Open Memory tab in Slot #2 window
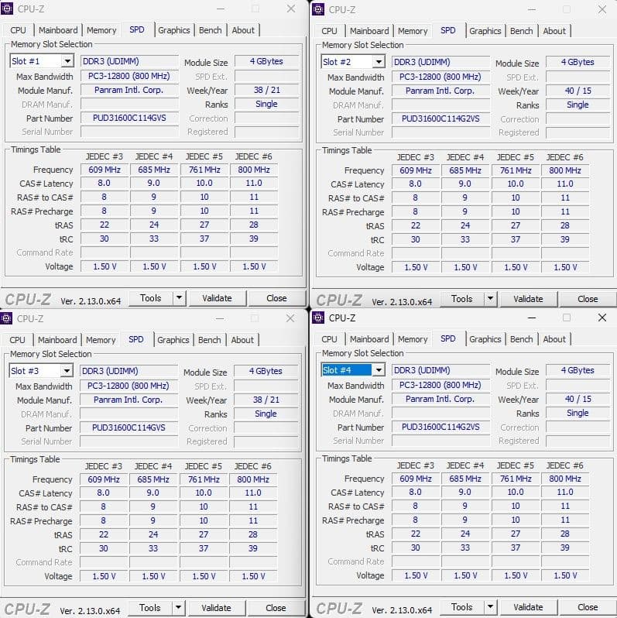Screen dimensions: 617x618 (413, 31)
